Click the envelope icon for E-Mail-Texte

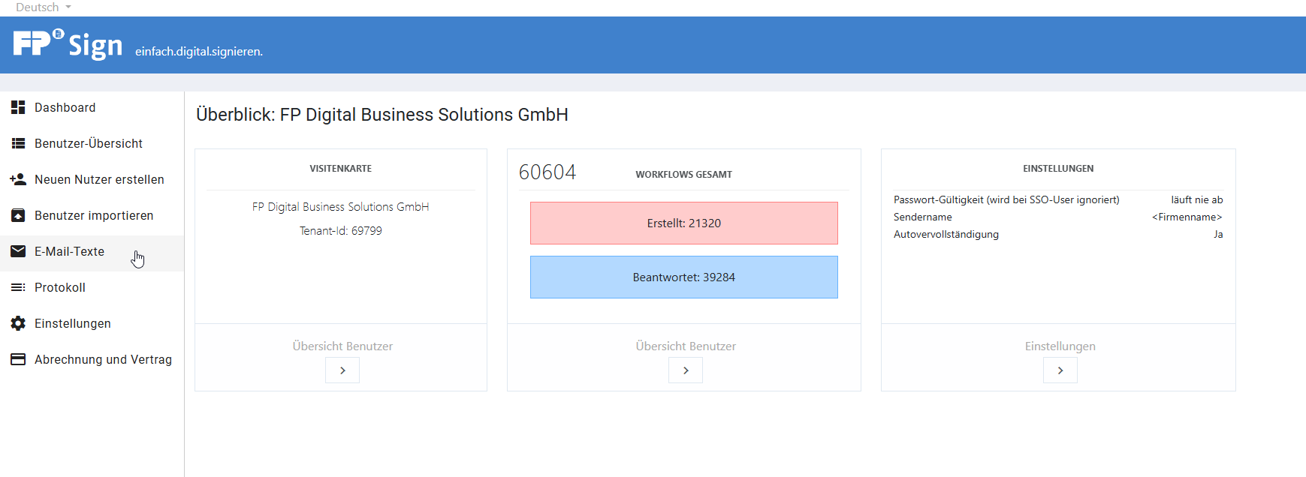18,251
